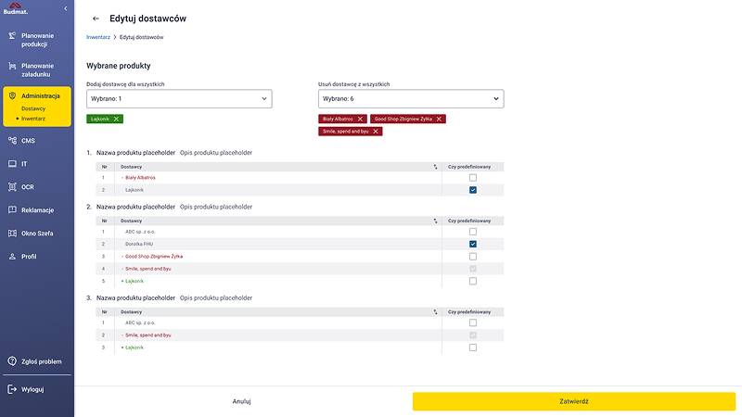This screenshot has width=742, height=417.
Task: Select Dostawcy submenu item
Action: [33, 108]
